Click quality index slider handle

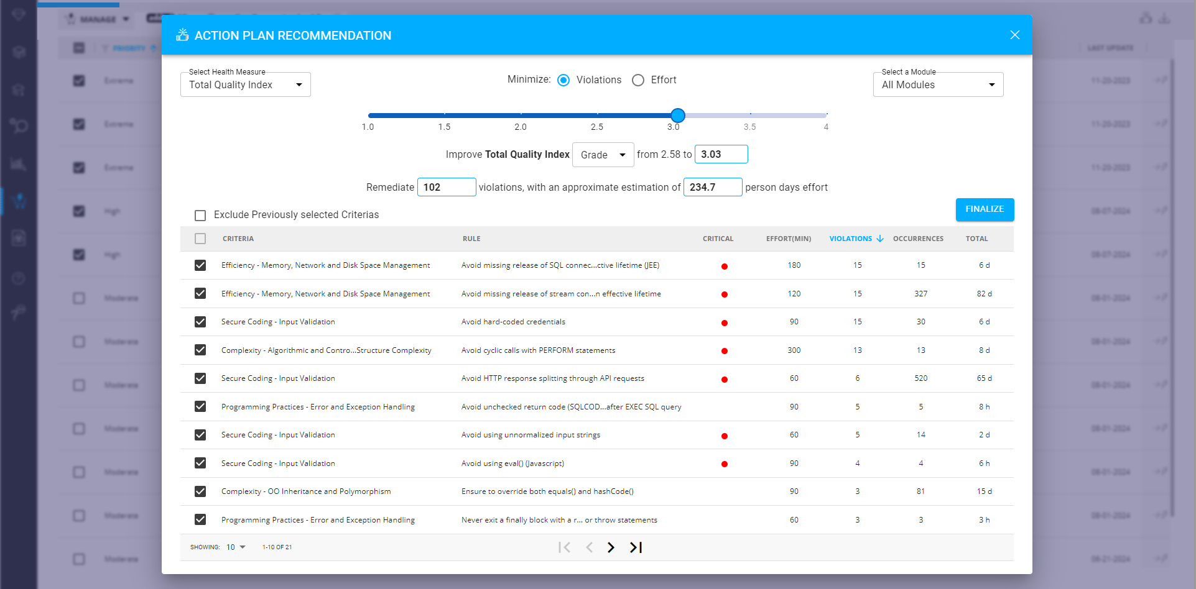(x=678, y=115)
